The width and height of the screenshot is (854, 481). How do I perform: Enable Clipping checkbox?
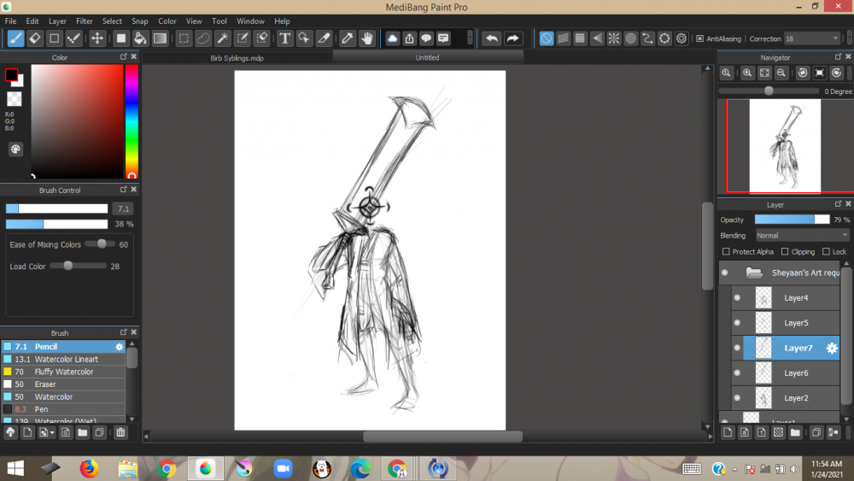[x=785, y=252]
